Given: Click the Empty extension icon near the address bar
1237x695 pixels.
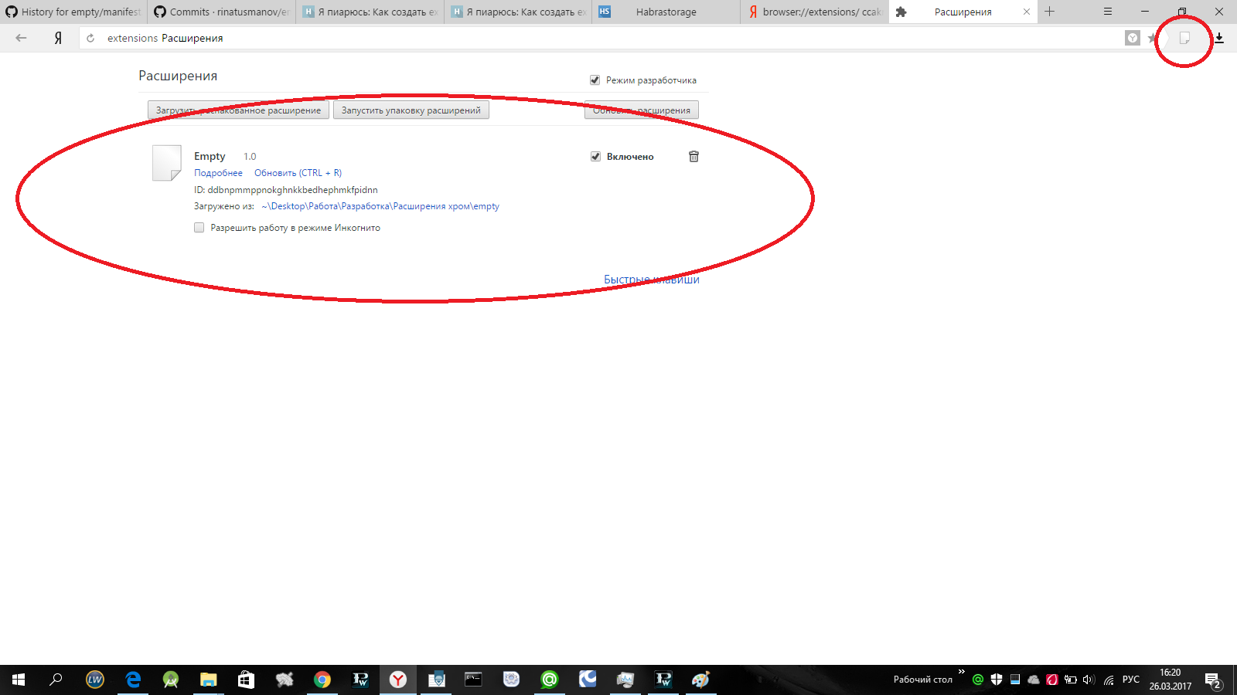Looking at the screenshot, I should click(x=1184, y=38).
